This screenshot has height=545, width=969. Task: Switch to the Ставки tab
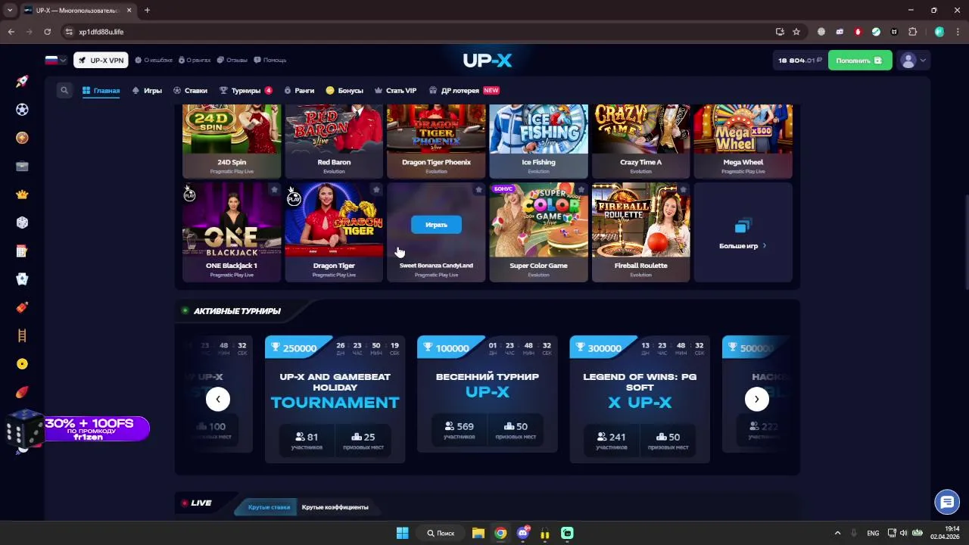pos(190,90)
